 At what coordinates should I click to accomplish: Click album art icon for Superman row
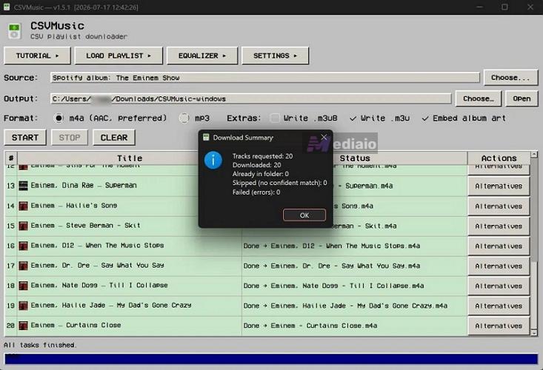pos(23,186)
